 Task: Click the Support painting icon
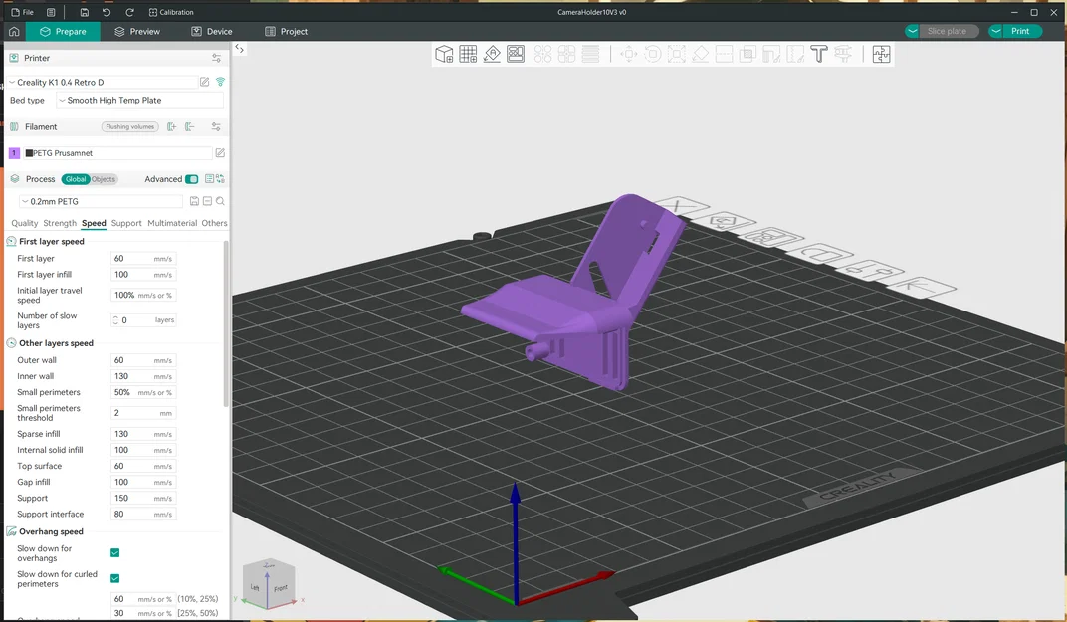tap(771, 54)
